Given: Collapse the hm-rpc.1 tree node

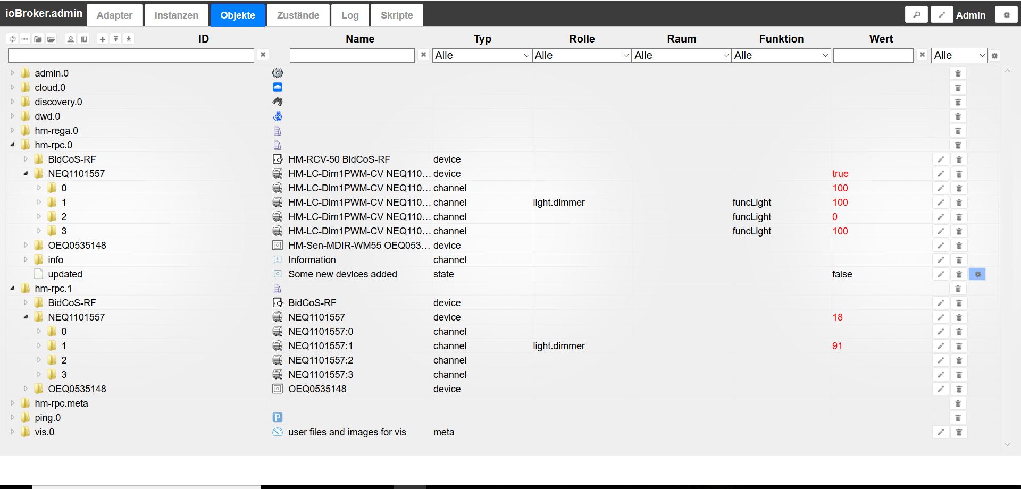Looking at the screenshot, I should click(12, 288).
